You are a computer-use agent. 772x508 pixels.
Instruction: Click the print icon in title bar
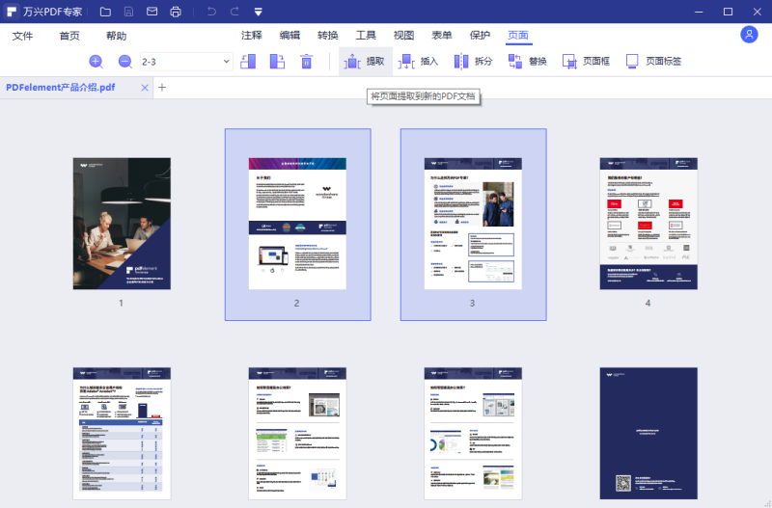click(176, 12)
